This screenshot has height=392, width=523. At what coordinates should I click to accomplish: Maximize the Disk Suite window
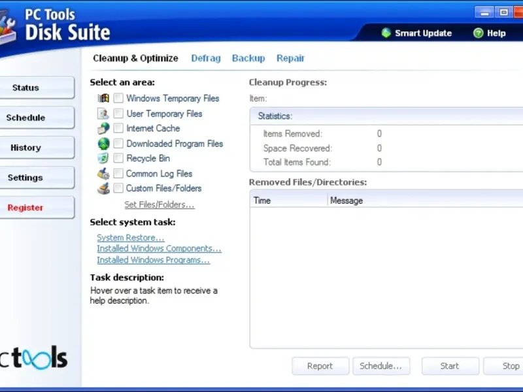504,12
